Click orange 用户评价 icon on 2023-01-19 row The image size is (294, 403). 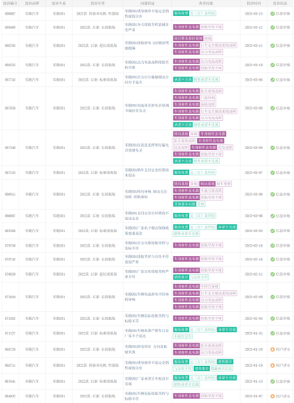click(272, 365)
